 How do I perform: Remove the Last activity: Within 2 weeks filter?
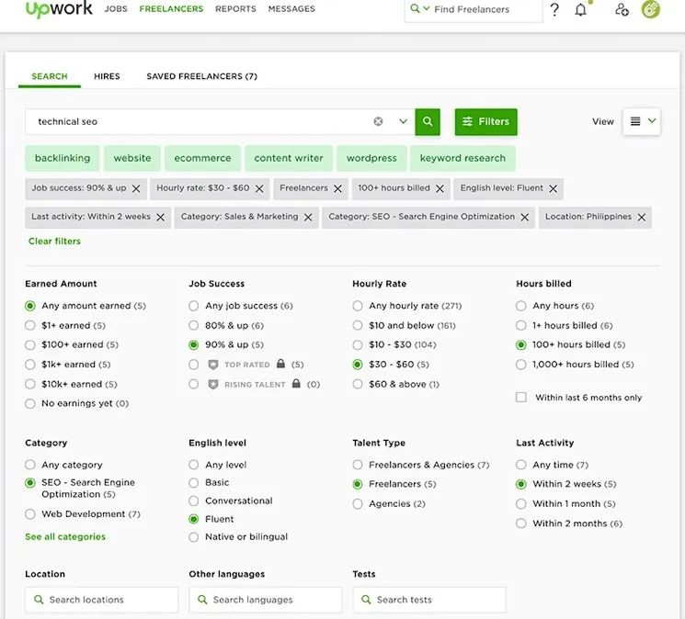tap(161, 218)
